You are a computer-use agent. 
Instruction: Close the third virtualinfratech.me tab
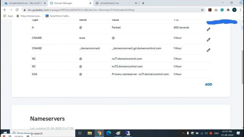point(136,3)
